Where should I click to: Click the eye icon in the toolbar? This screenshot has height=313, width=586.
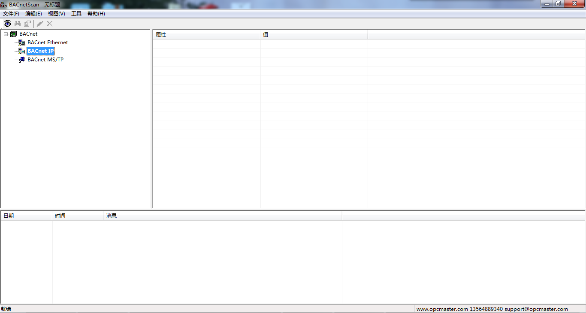pos(7,24)
